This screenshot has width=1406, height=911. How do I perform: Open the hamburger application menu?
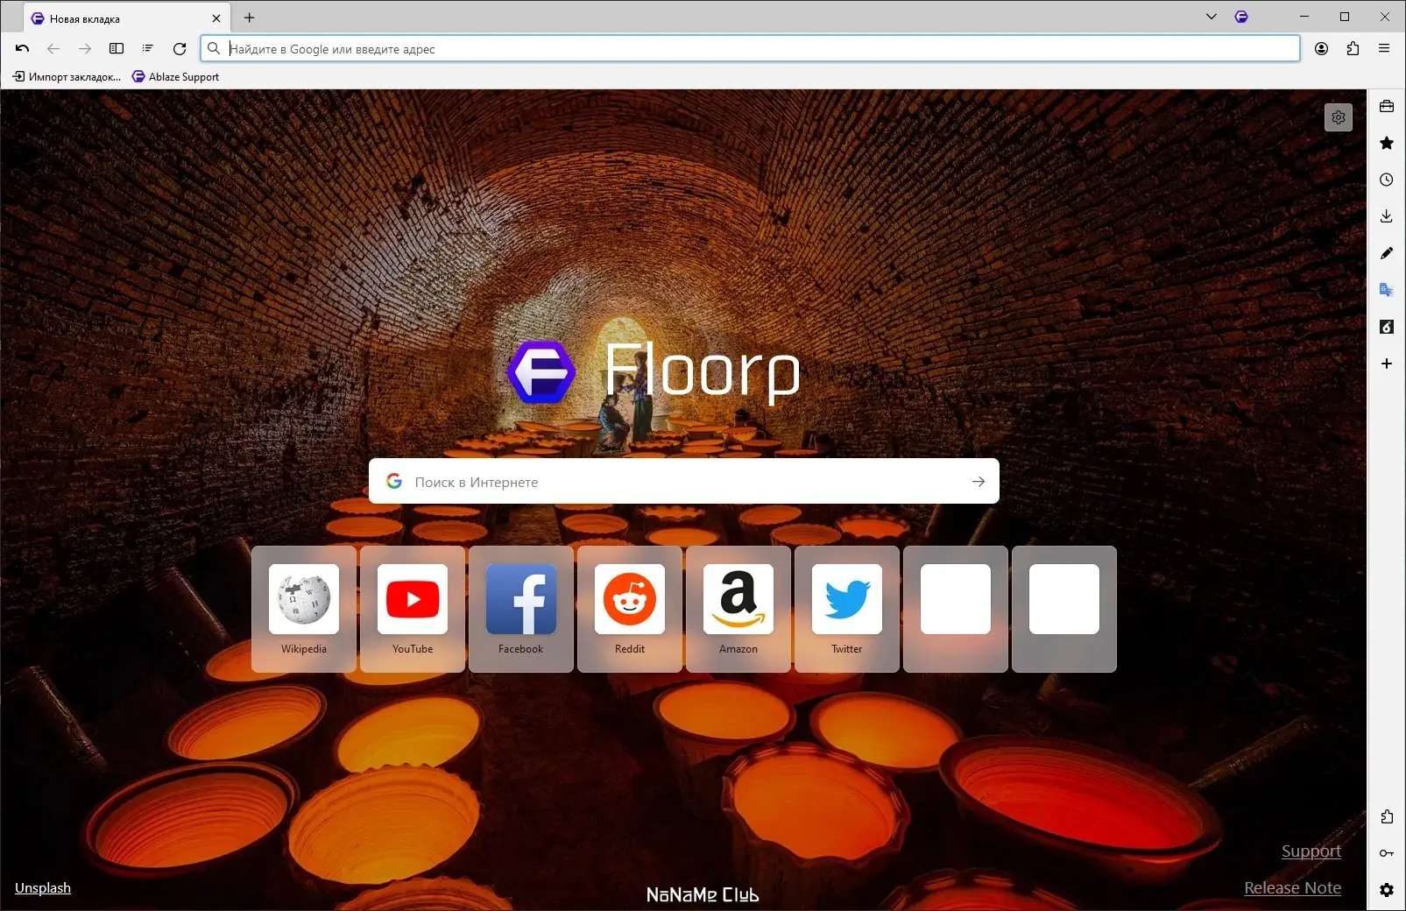(1384, 49)
